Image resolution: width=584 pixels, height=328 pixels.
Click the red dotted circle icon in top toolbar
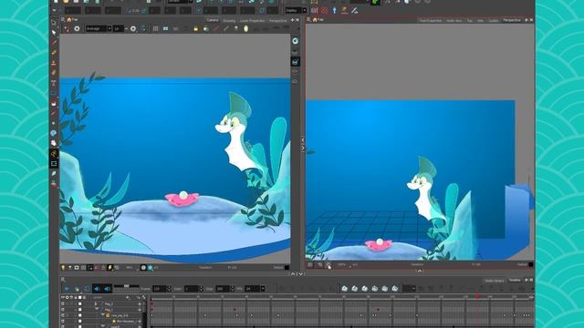point(325,10)
